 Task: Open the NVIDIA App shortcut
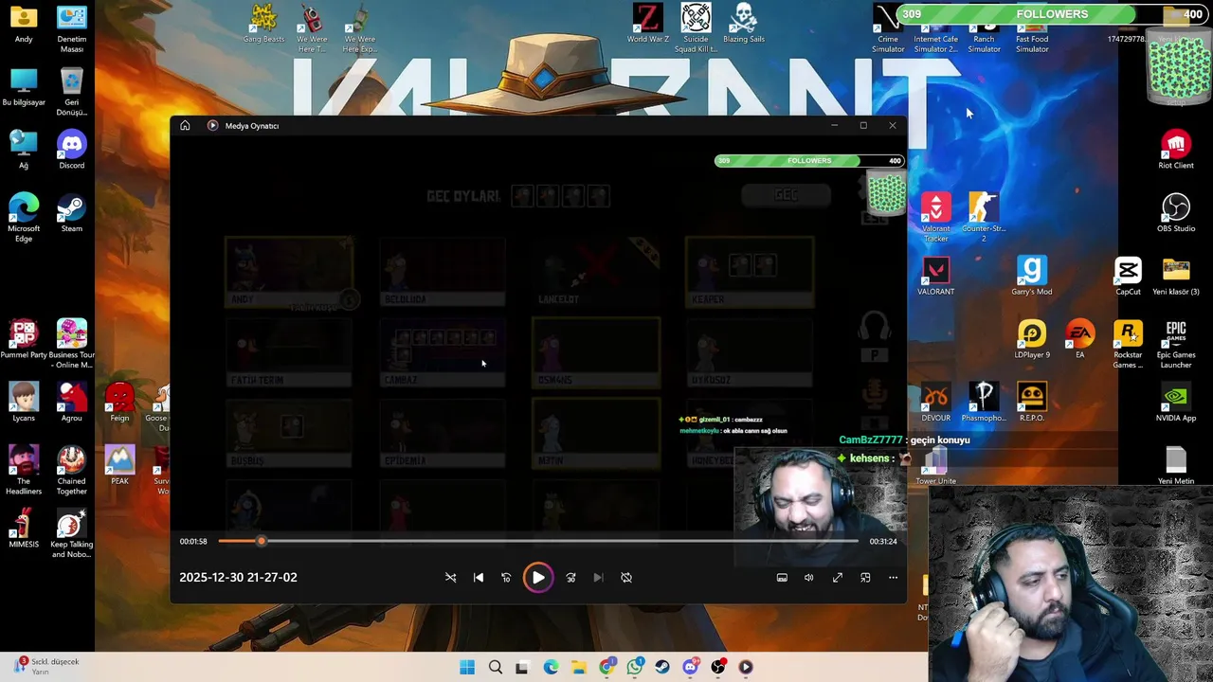(x=1176, y=403)
